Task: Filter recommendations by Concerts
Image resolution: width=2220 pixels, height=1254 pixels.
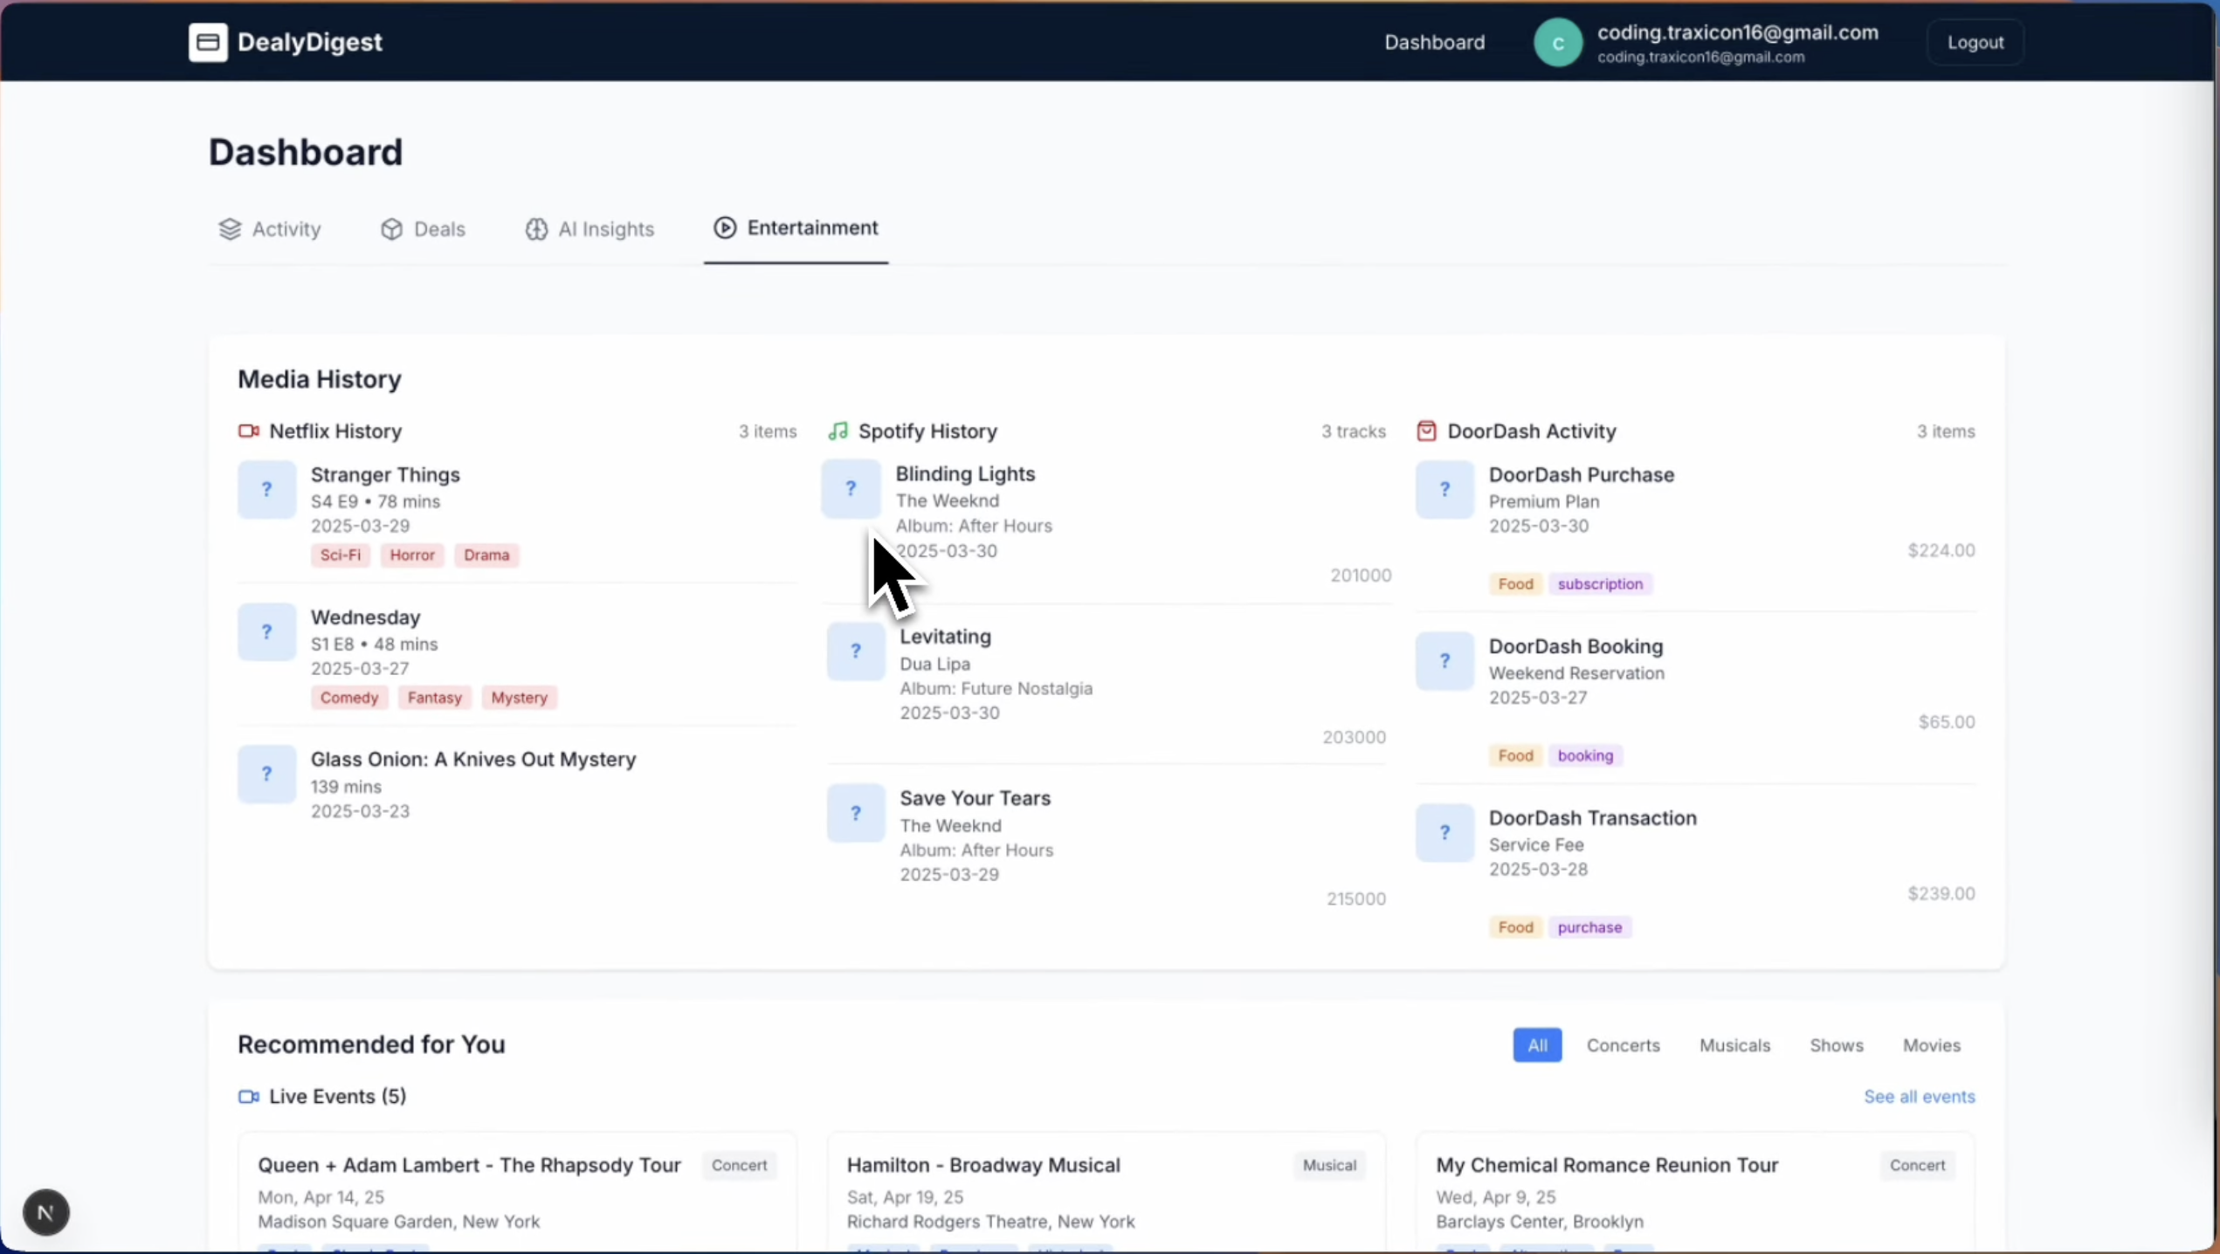Action: tap(1623, 1045)
